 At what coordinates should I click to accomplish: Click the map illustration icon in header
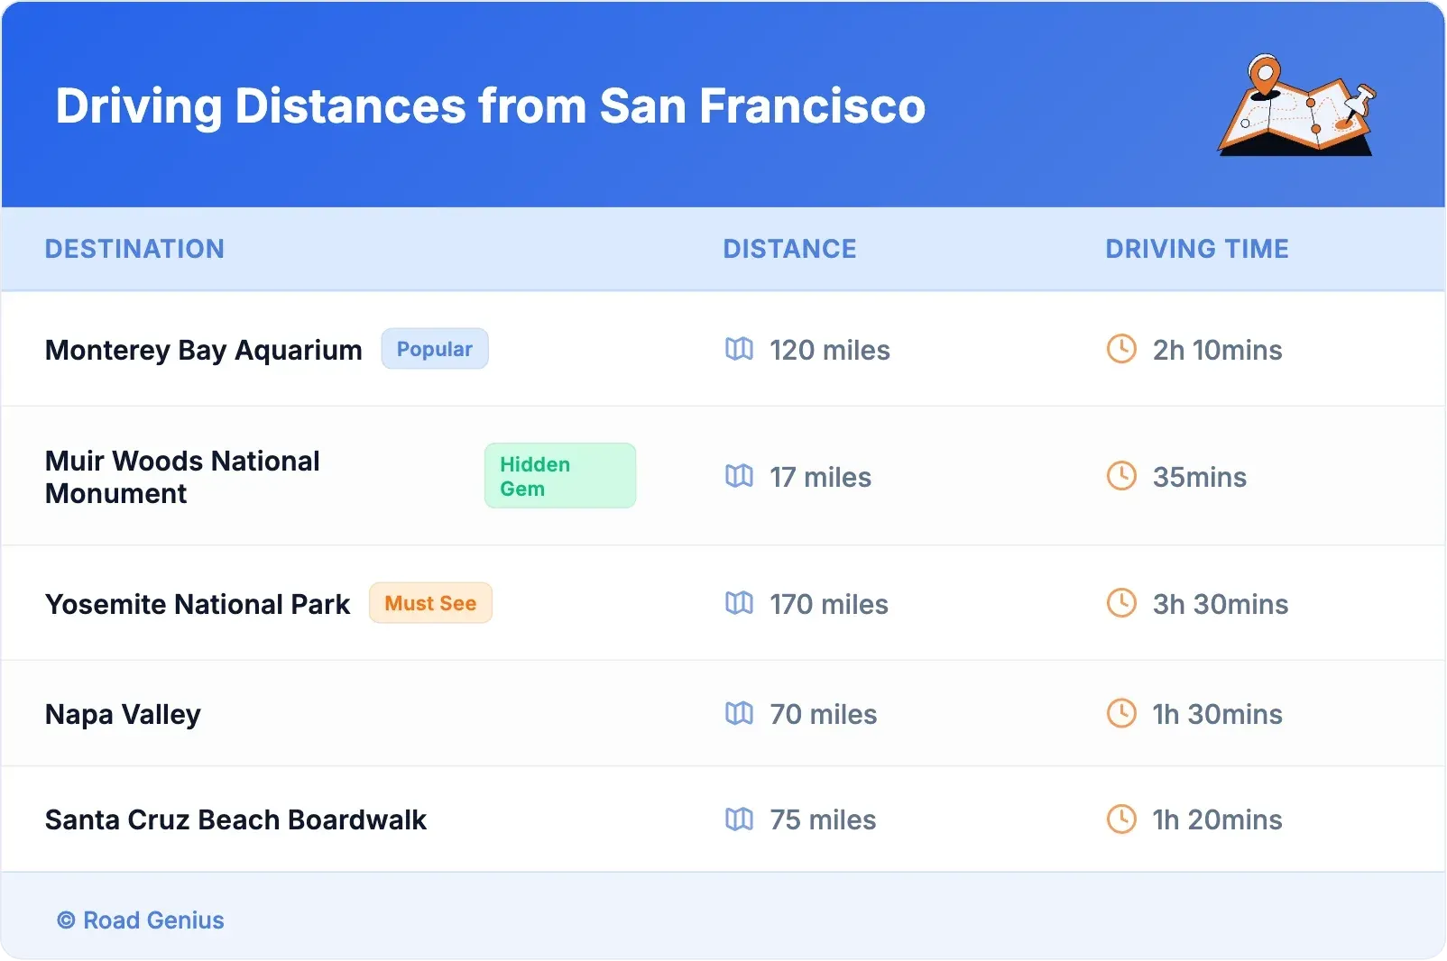click(x=1297, y=105)
